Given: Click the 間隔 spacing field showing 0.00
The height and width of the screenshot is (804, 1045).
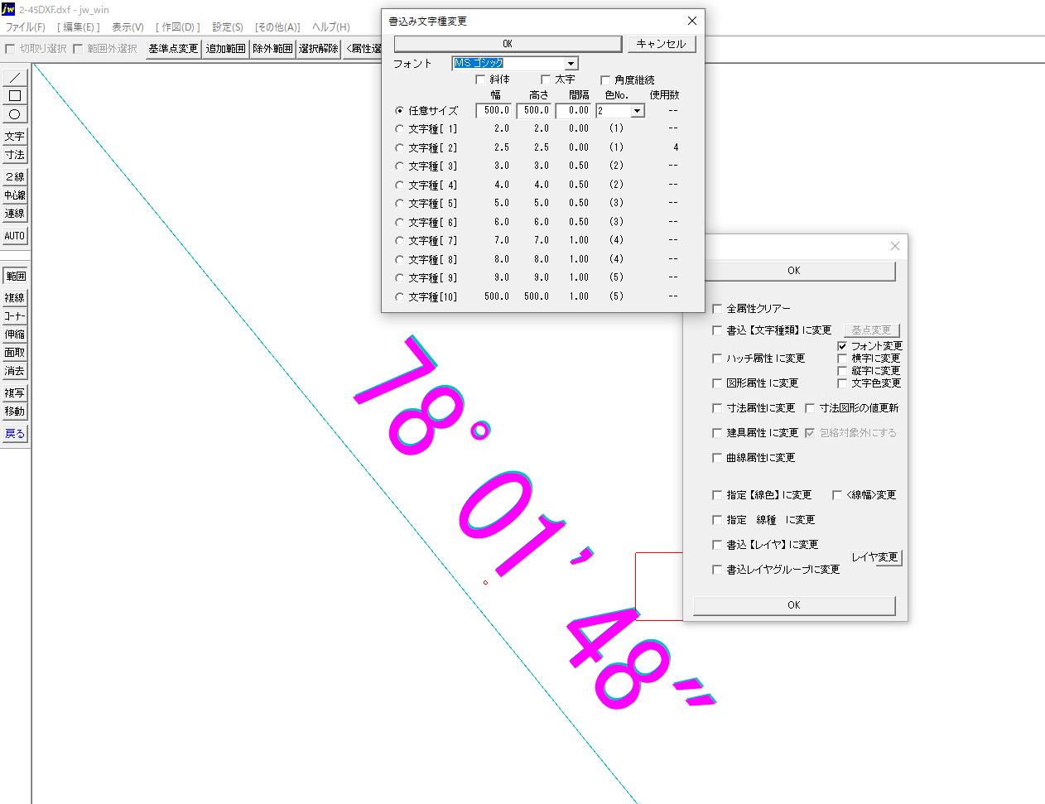Looking at the screenshot, I should (575, 111).
